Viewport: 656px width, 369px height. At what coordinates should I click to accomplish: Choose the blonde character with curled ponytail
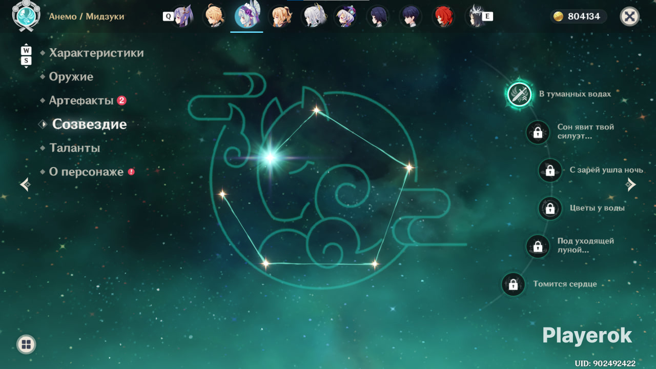[x=280, y=16]
